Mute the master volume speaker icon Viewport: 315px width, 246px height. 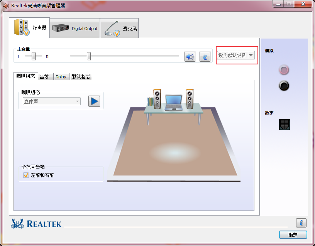tap(190, 57)
